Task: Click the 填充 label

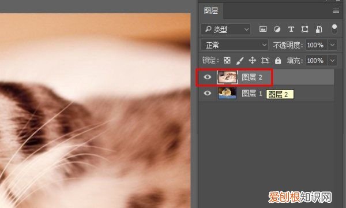Action: coord(295,61)
